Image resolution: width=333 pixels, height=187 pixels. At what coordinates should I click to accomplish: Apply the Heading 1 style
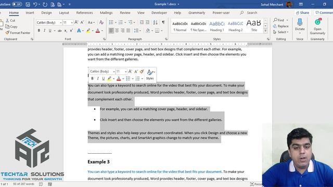click(217, 26)
